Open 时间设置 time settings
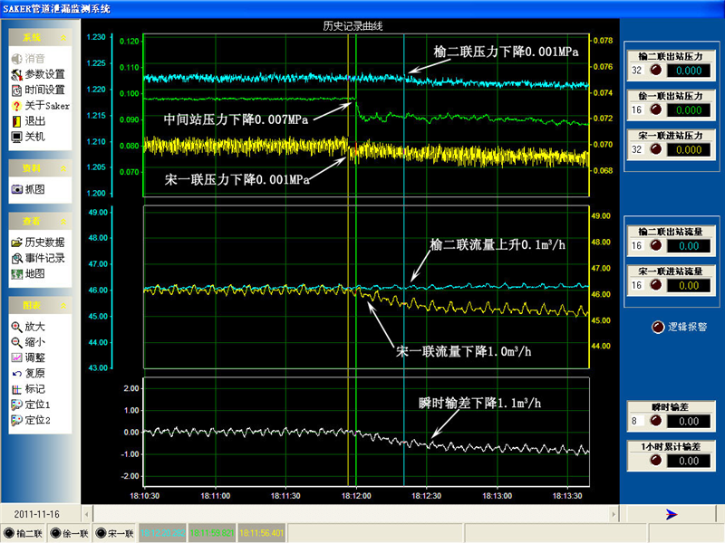The width and height of the screenshot is (725, 543). pyautogui.click(x=43, y=90)
